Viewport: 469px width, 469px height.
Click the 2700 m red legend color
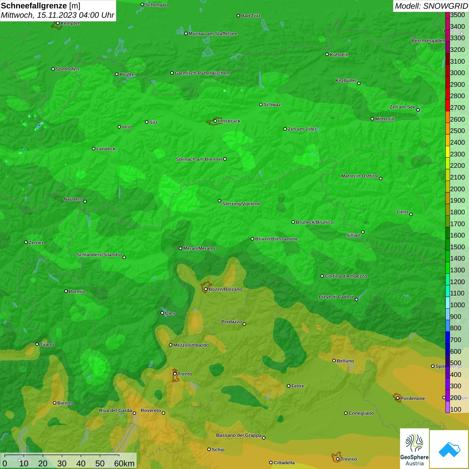pos(447,105)
